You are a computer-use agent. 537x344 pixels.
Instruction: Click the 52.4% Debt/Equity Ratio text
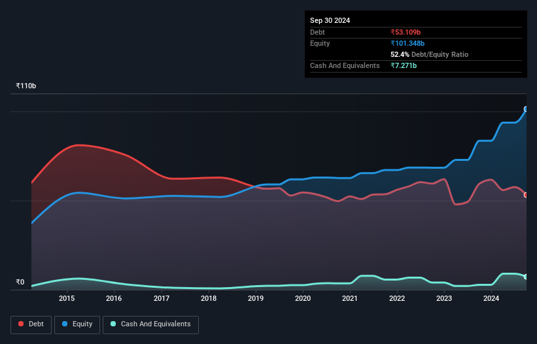coord(430,54)
